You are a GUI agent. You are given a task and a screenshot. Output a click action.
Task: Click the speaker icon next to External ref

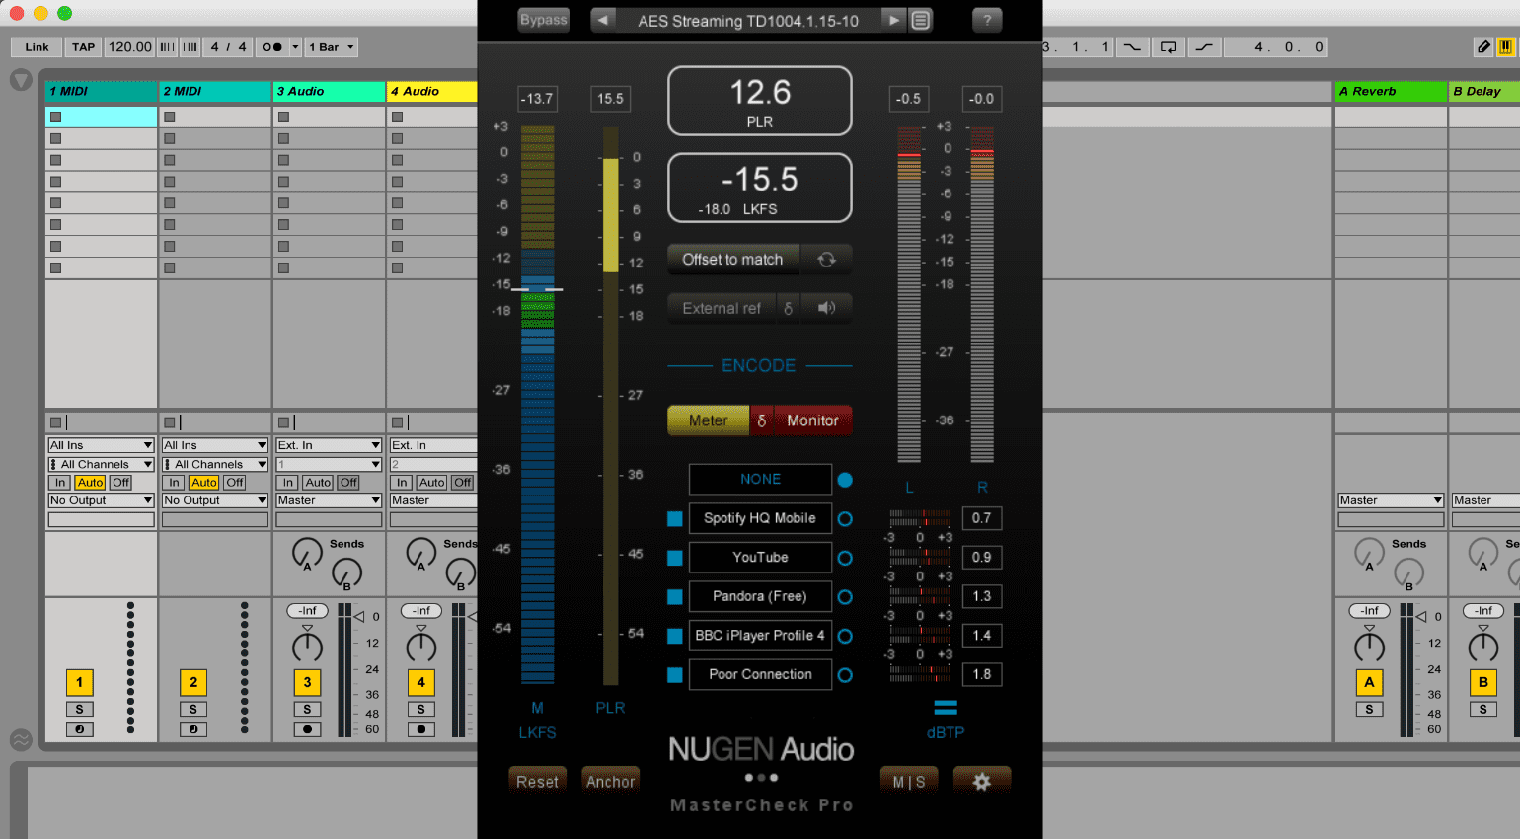[x=826, y=308]
